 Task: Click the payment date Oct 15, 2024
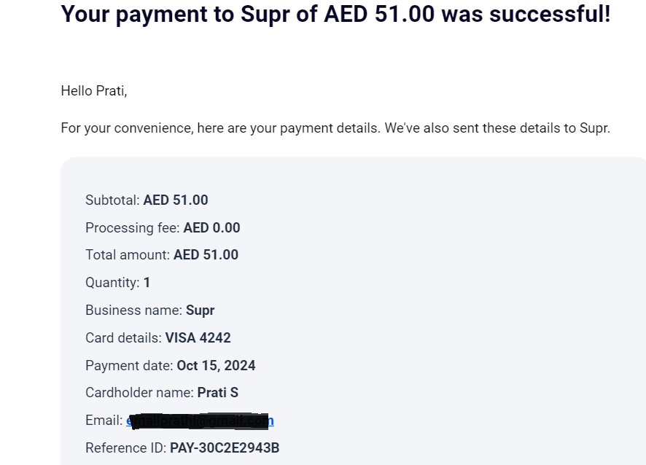216,366
